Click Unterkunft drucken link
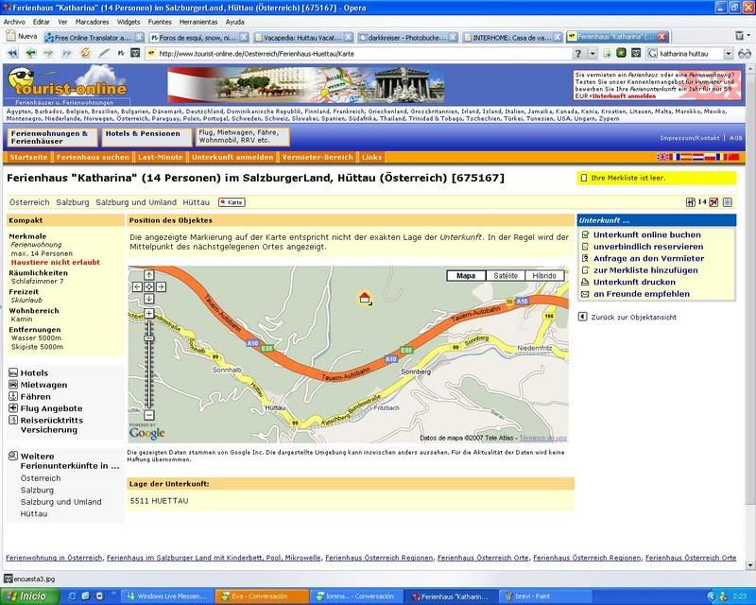 [634, 283]
